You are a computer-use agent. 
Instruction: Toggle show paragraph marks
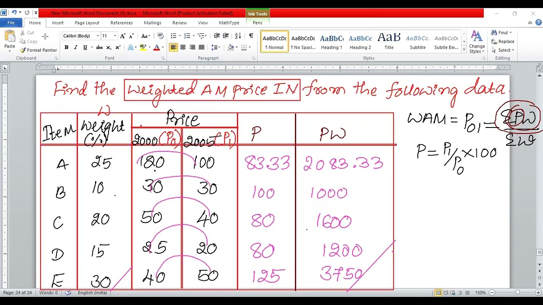click(251, 36)
